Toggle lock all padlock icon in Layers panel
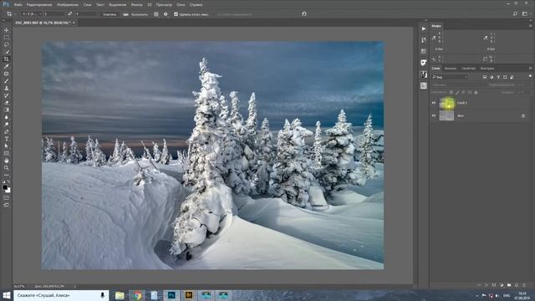Image resolution: width=535 pixels, height=301 pixels. pyautogui.click(x=476, y=92)
